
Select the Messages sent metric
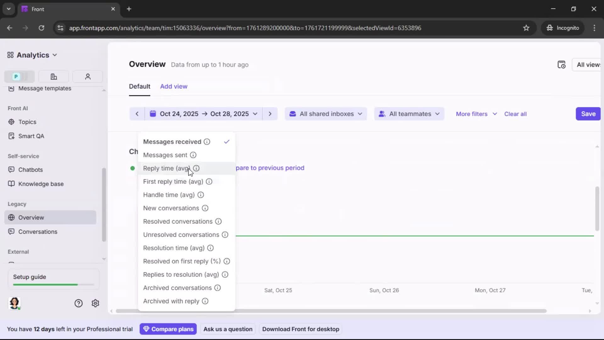[165, 155]
